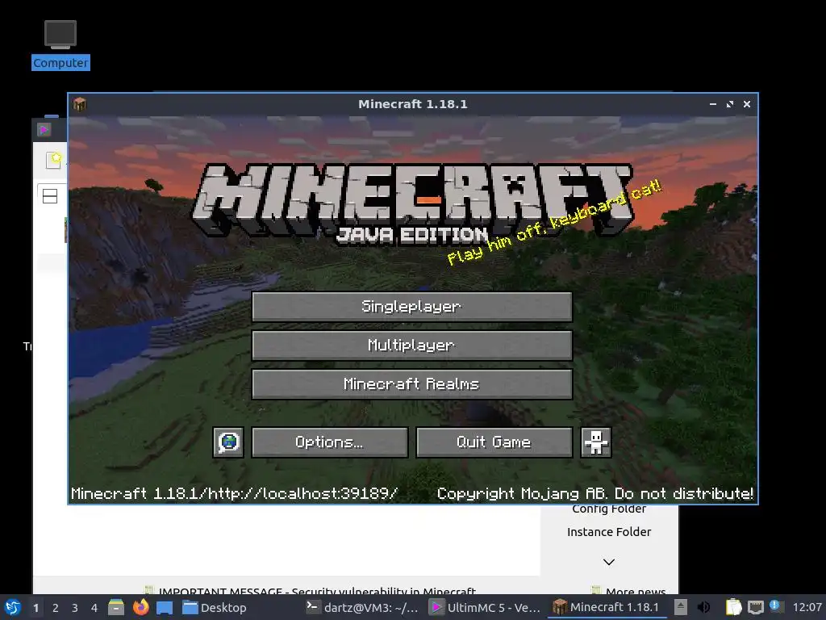Click UltimMC purple logo icon behind Minecraft
Screen dimensions: 826x620
tap(44, 130)
